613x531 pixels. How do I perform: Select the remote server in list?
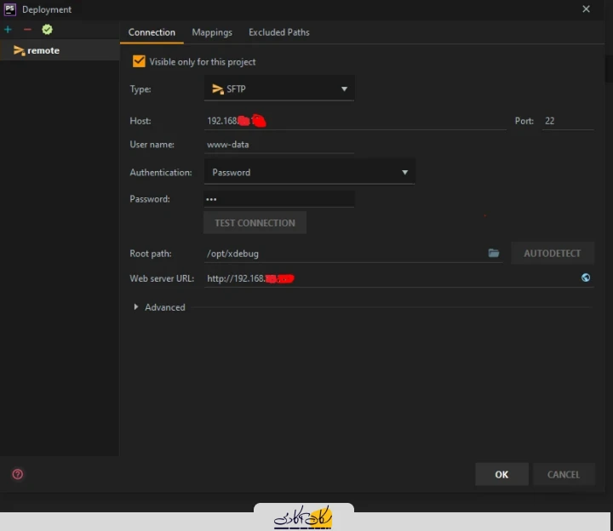tap(43, 51)
